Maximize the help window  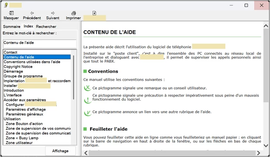click(247, 5)
